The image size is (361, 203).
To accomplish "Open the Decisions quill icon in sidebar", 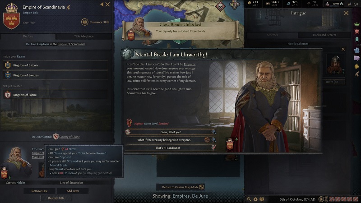I will click(357, 74).
